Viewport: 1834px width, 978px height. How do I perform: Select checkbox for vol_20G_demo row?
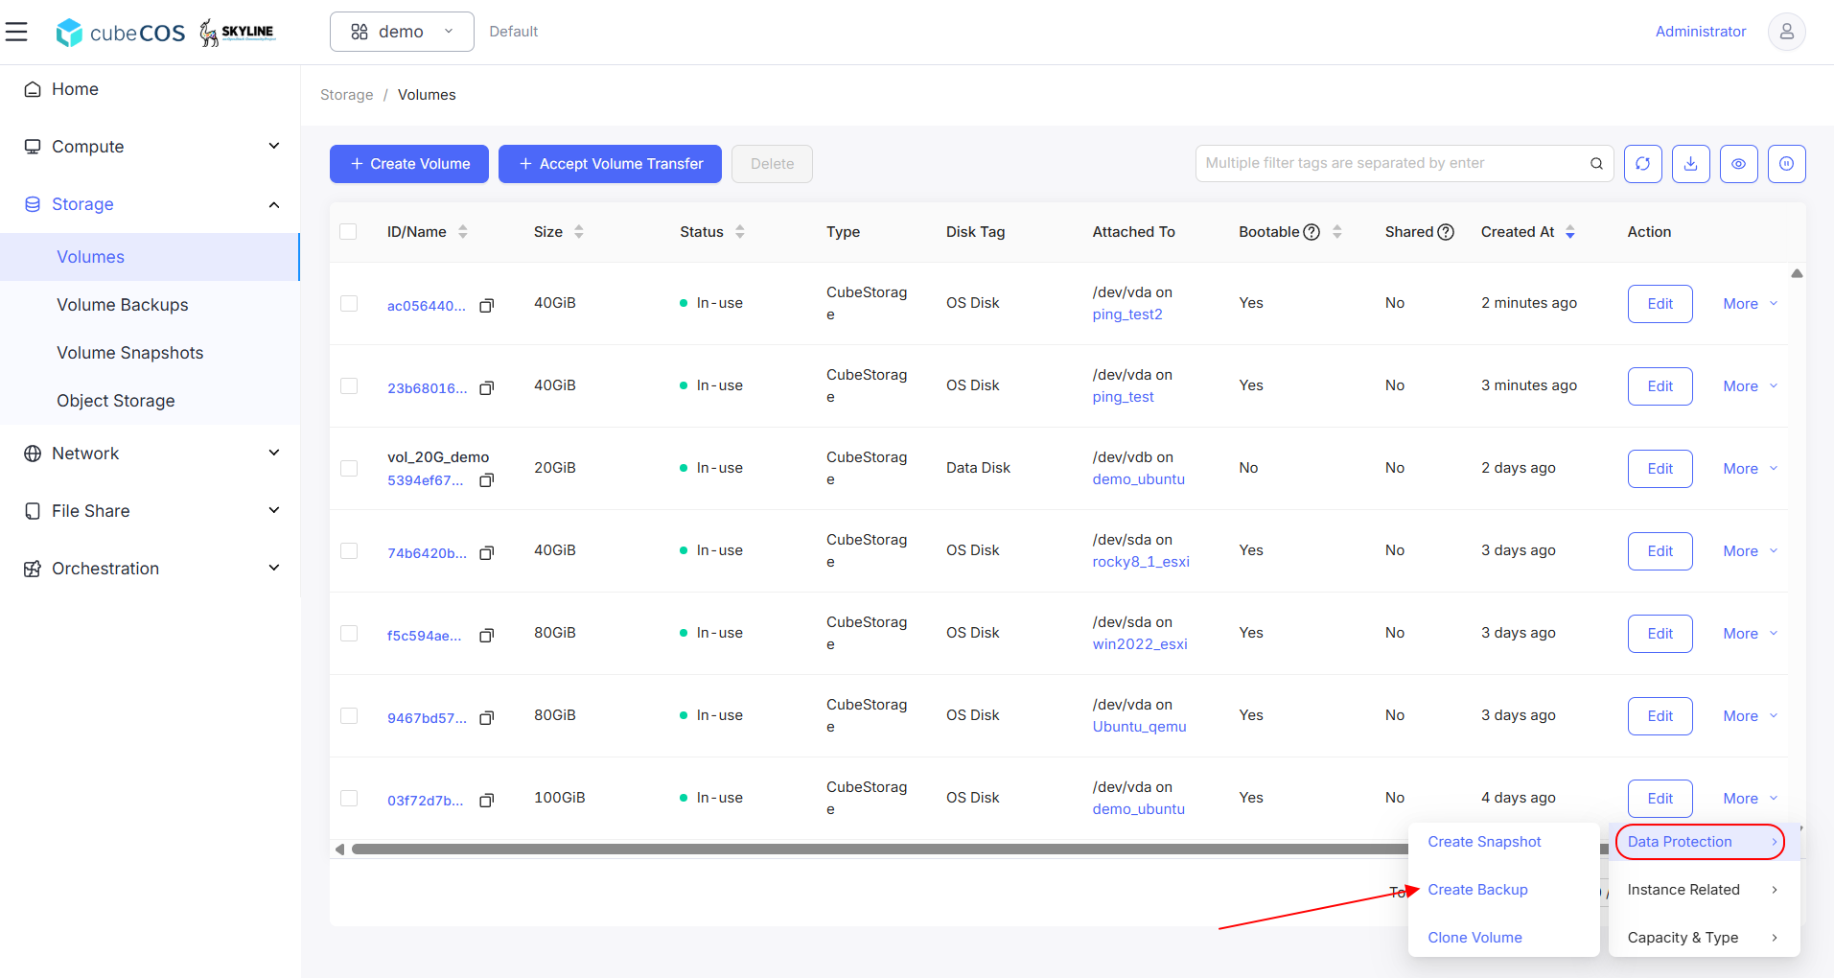click(349, 468)
